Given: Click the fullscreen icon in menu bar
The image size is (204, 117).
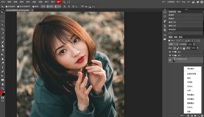Looking at the screenshot, I should point(69,2).
